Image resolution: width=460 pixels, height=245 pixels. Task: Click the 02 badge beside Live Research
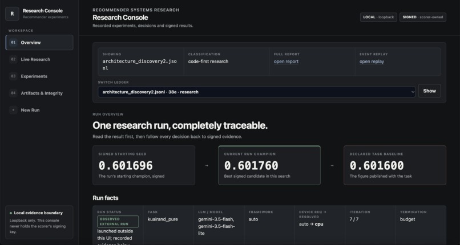[x=13, y=59]
